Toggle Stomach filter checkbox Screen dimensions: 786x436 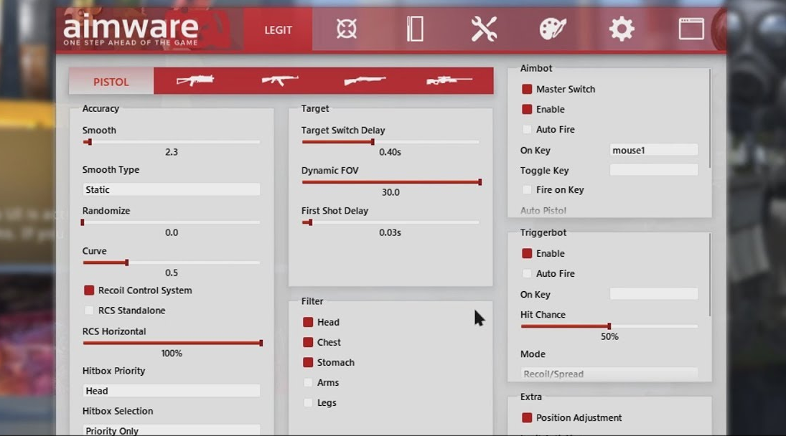click(308, 362)
